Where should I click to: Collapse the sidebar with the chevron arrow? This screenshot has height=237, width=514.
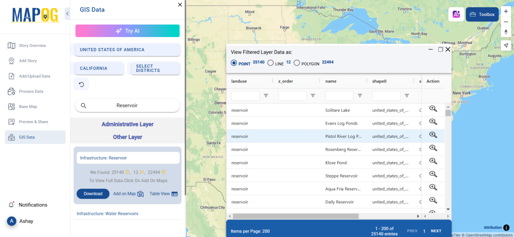[x=68, y=14]
